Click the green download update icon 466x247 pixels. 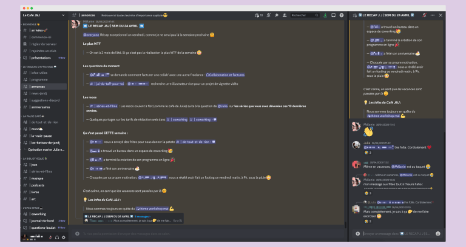[x=325, y=15]
